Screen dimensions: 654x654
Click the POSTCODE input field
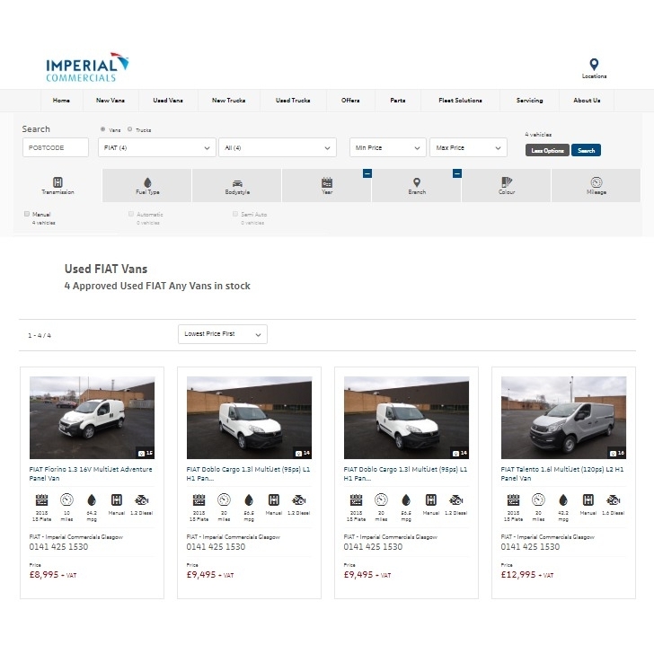pyautogui.click(x=55, y=147)
